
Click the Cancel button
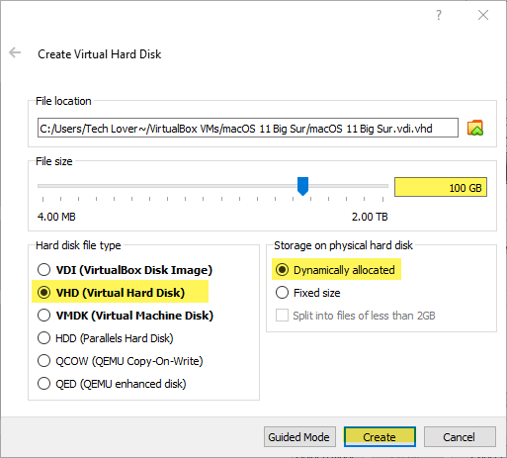tap(460, 437)
